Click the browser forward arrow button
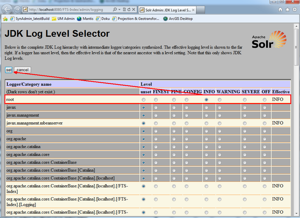300x218 pixels. click(x=17, y=9)
